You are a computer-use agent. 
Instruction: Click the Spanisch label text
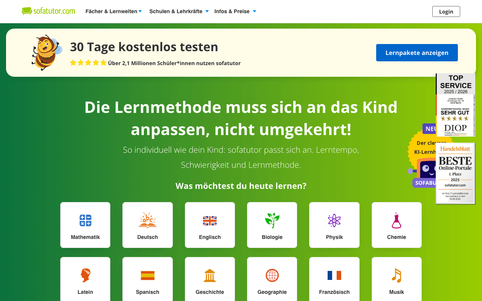[148, 292]
